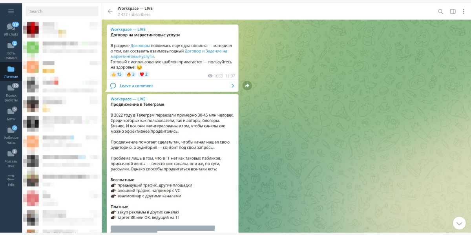Switch to the Личные folder

click(11, 71)
